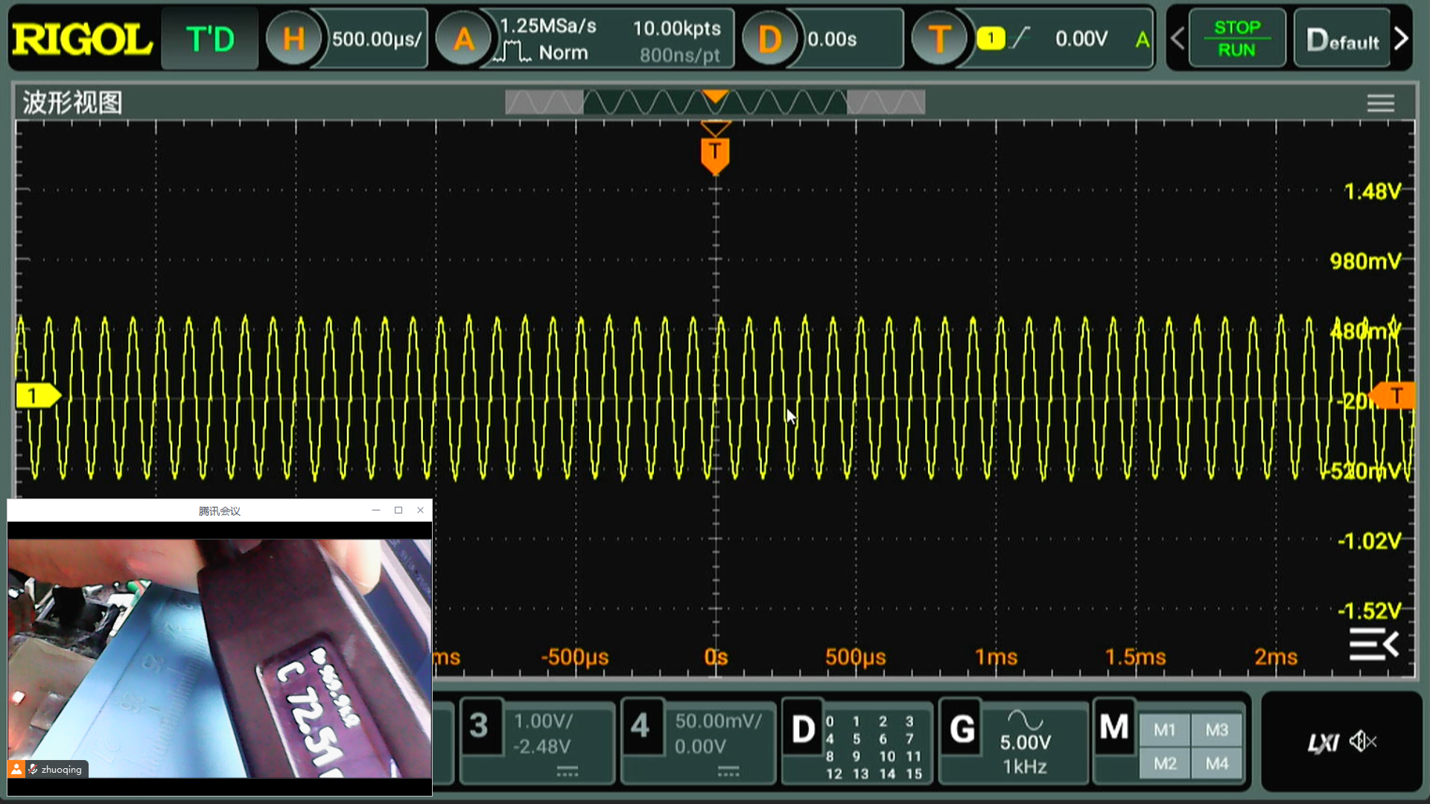Toggle STOP RUN acquisition
Image resolution: width=1430 pixels, height=804 pixels.
(1236, 39)
